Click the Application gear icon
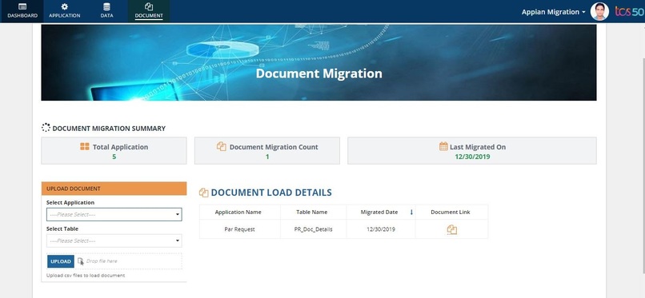This screenshot has height=298, width=645. (65, 6)
